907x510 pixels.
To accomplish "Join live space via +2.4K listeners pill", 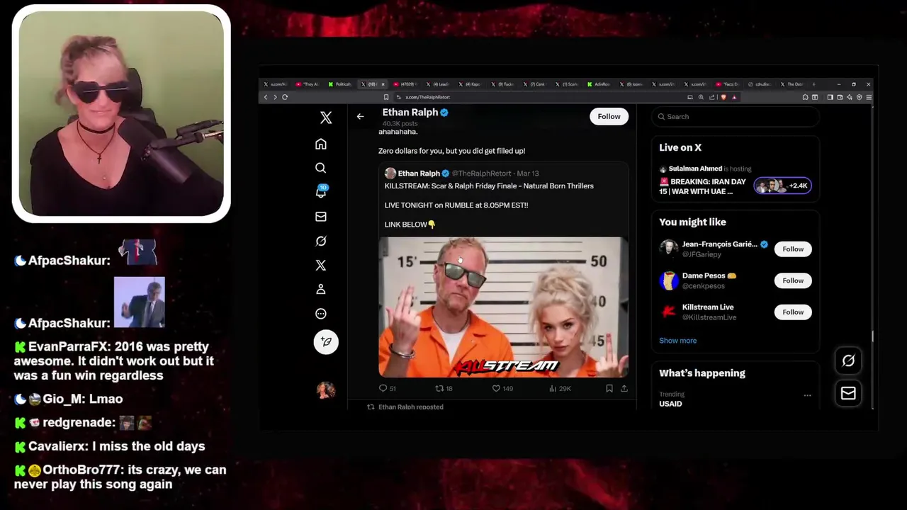I will point(783,186).
